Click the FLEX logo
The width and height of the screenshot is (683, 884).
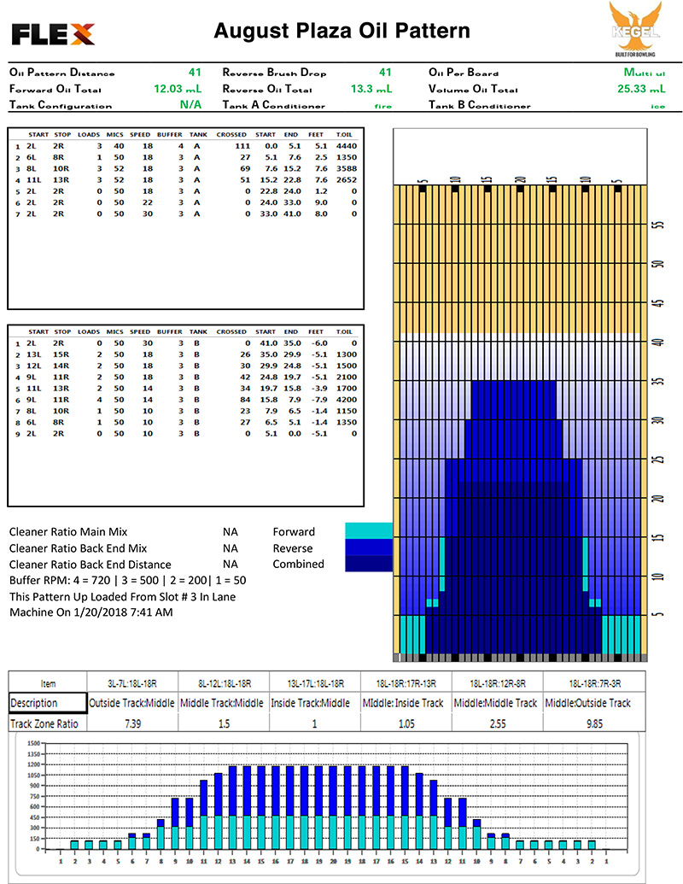click(53, 33)
